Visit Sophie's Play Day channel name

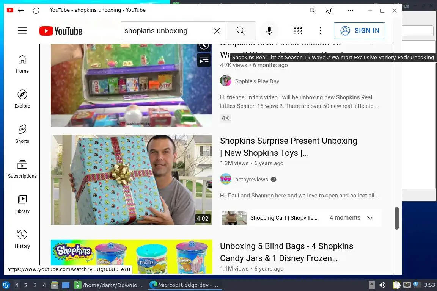(x=257, y=81)
